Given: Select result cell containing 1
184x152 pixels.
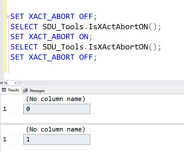Looking at the screenshot, I should point(57,139).
